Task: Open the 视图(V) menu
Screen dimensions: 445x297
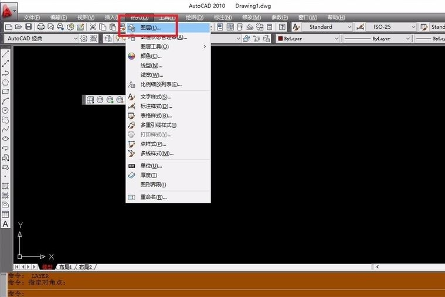Action: (86, 18)
